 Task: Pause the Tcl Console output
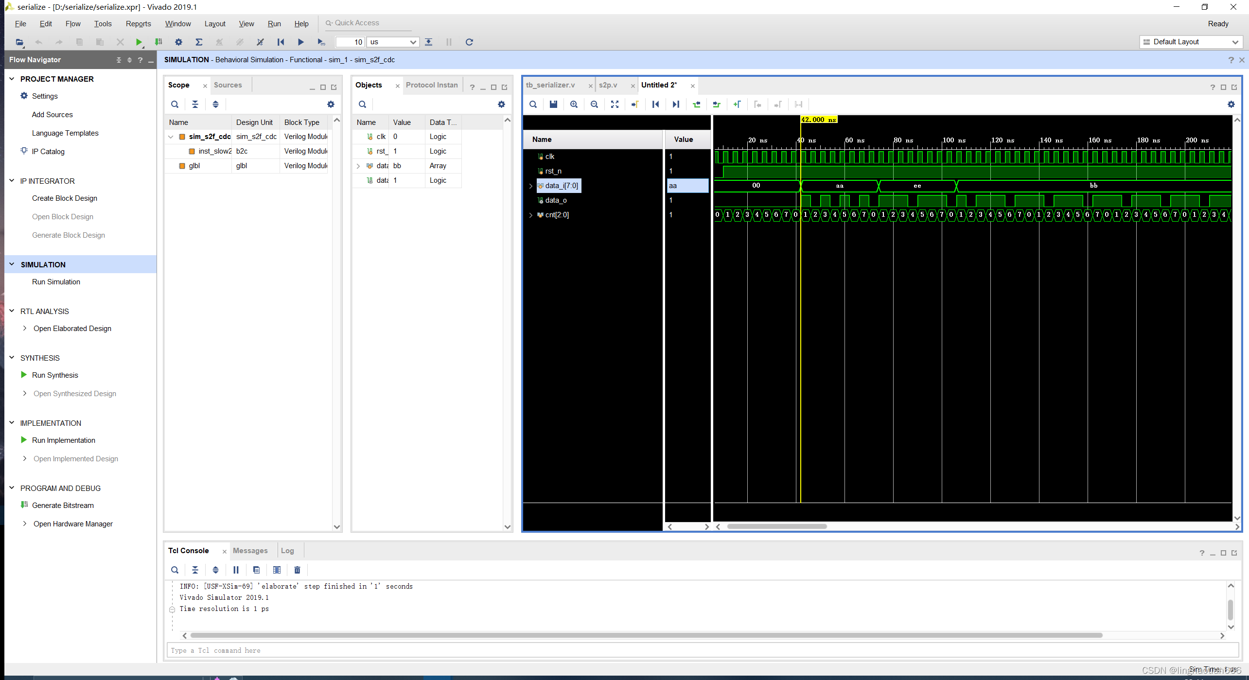(236, 570)
